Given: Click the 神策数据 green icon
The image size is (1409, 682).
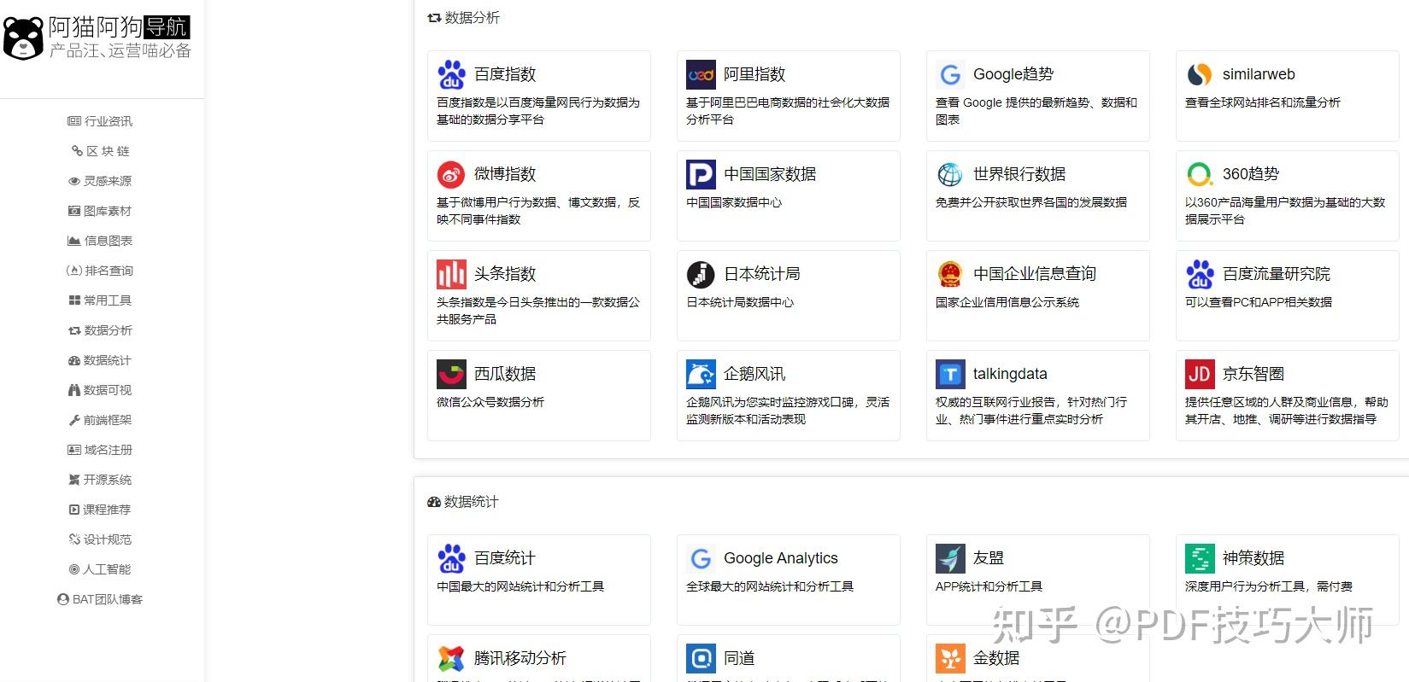Looking at the screenshot, I should point(1200,559).
